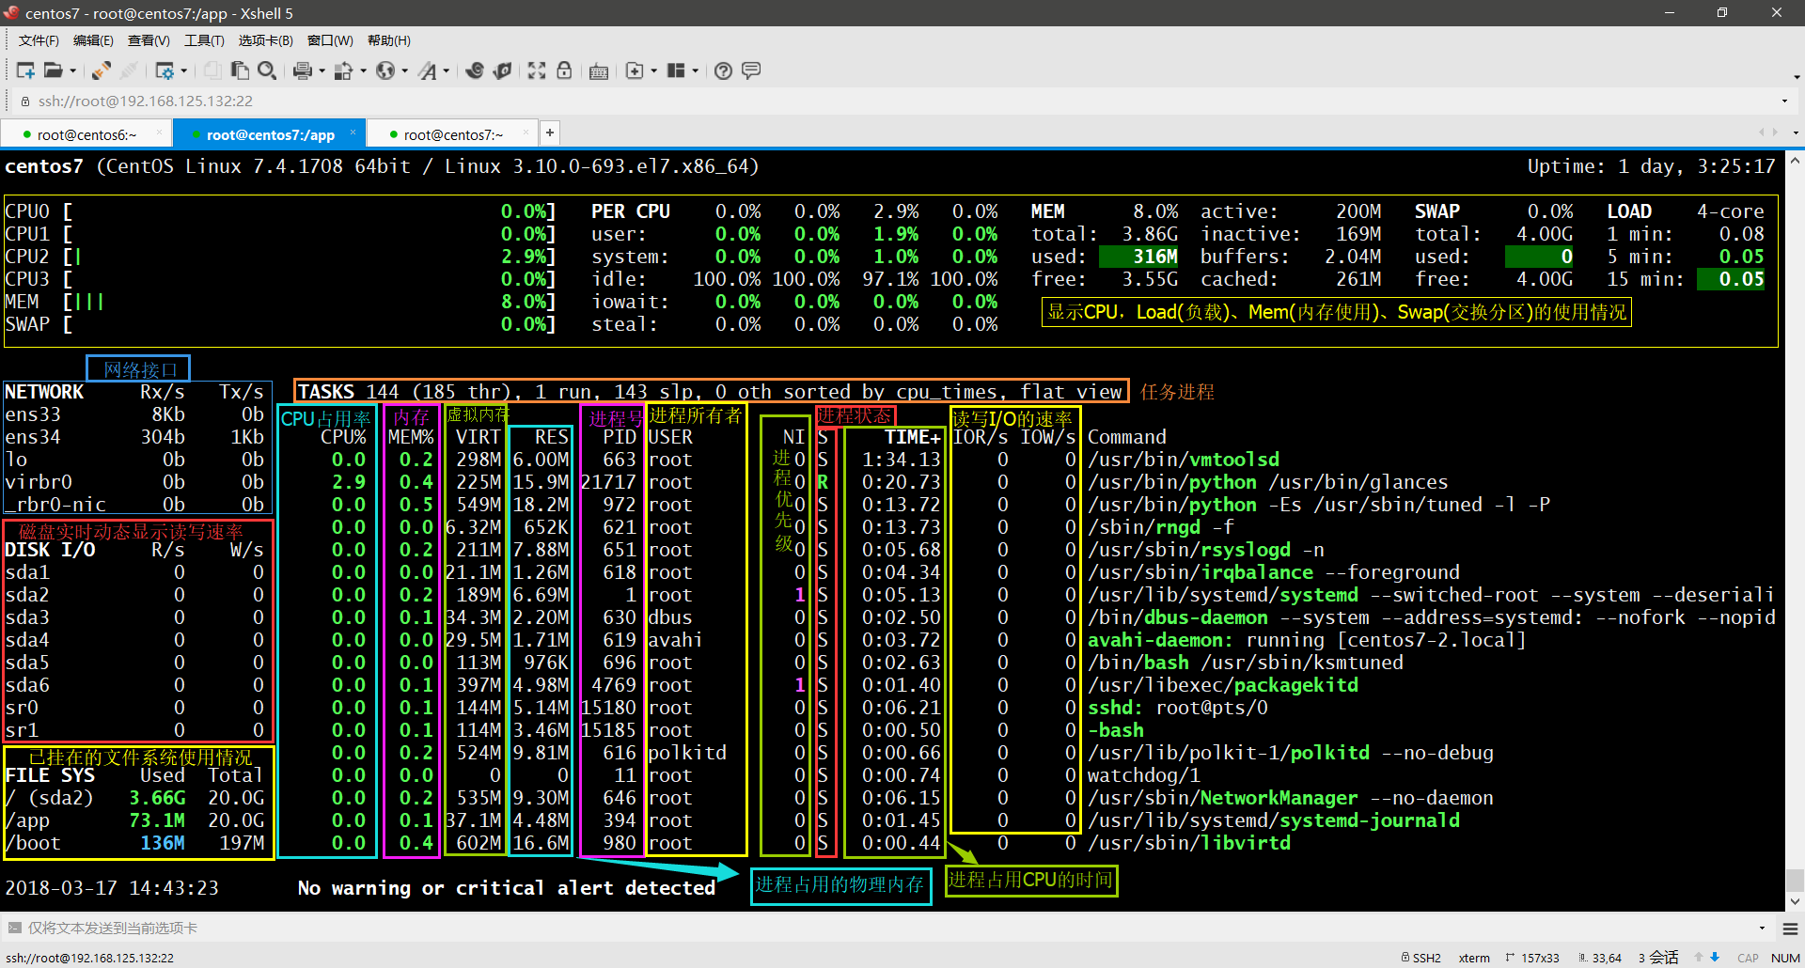
Task: Click the SSH2 status bar entry
Action: click(1421, 958)
